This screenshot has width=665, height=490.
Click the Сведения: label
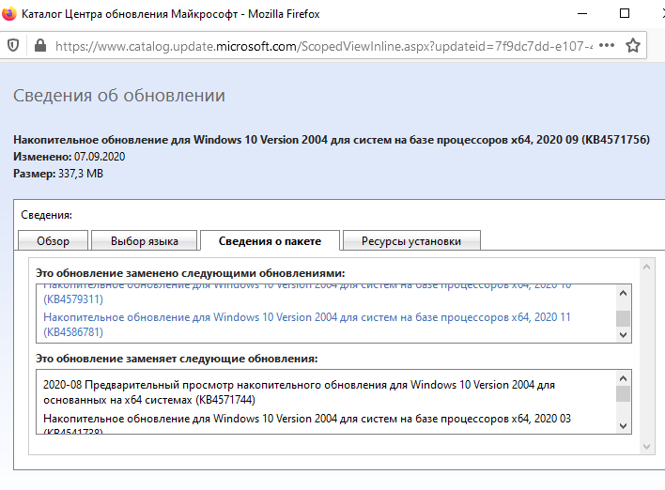47,215
